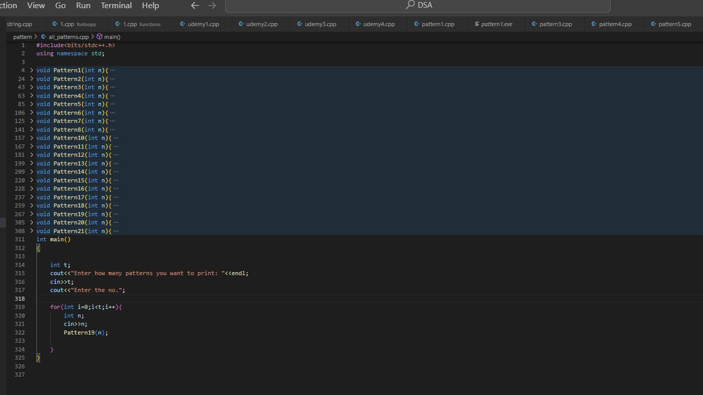Viewport: 703px width, 395px height.
Task: Expand the folded Pattern10 function
Action: [x=32, y=138]
